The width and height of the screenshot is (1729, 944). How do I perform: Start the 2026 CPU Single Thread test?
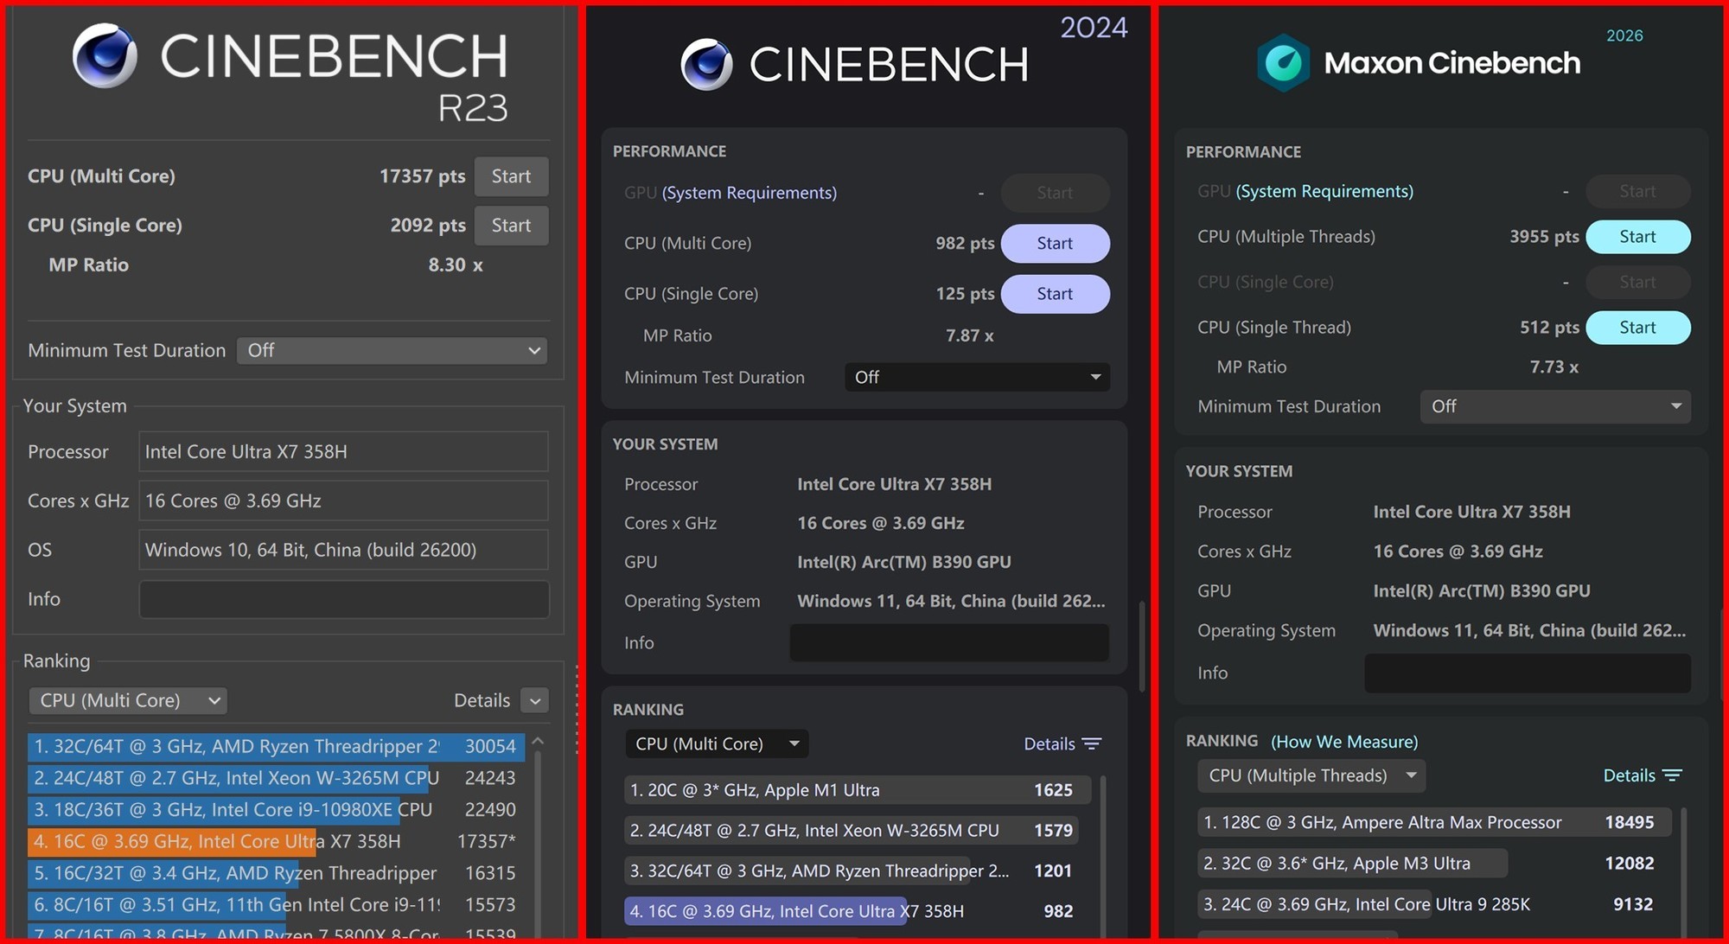(1637, 328)
